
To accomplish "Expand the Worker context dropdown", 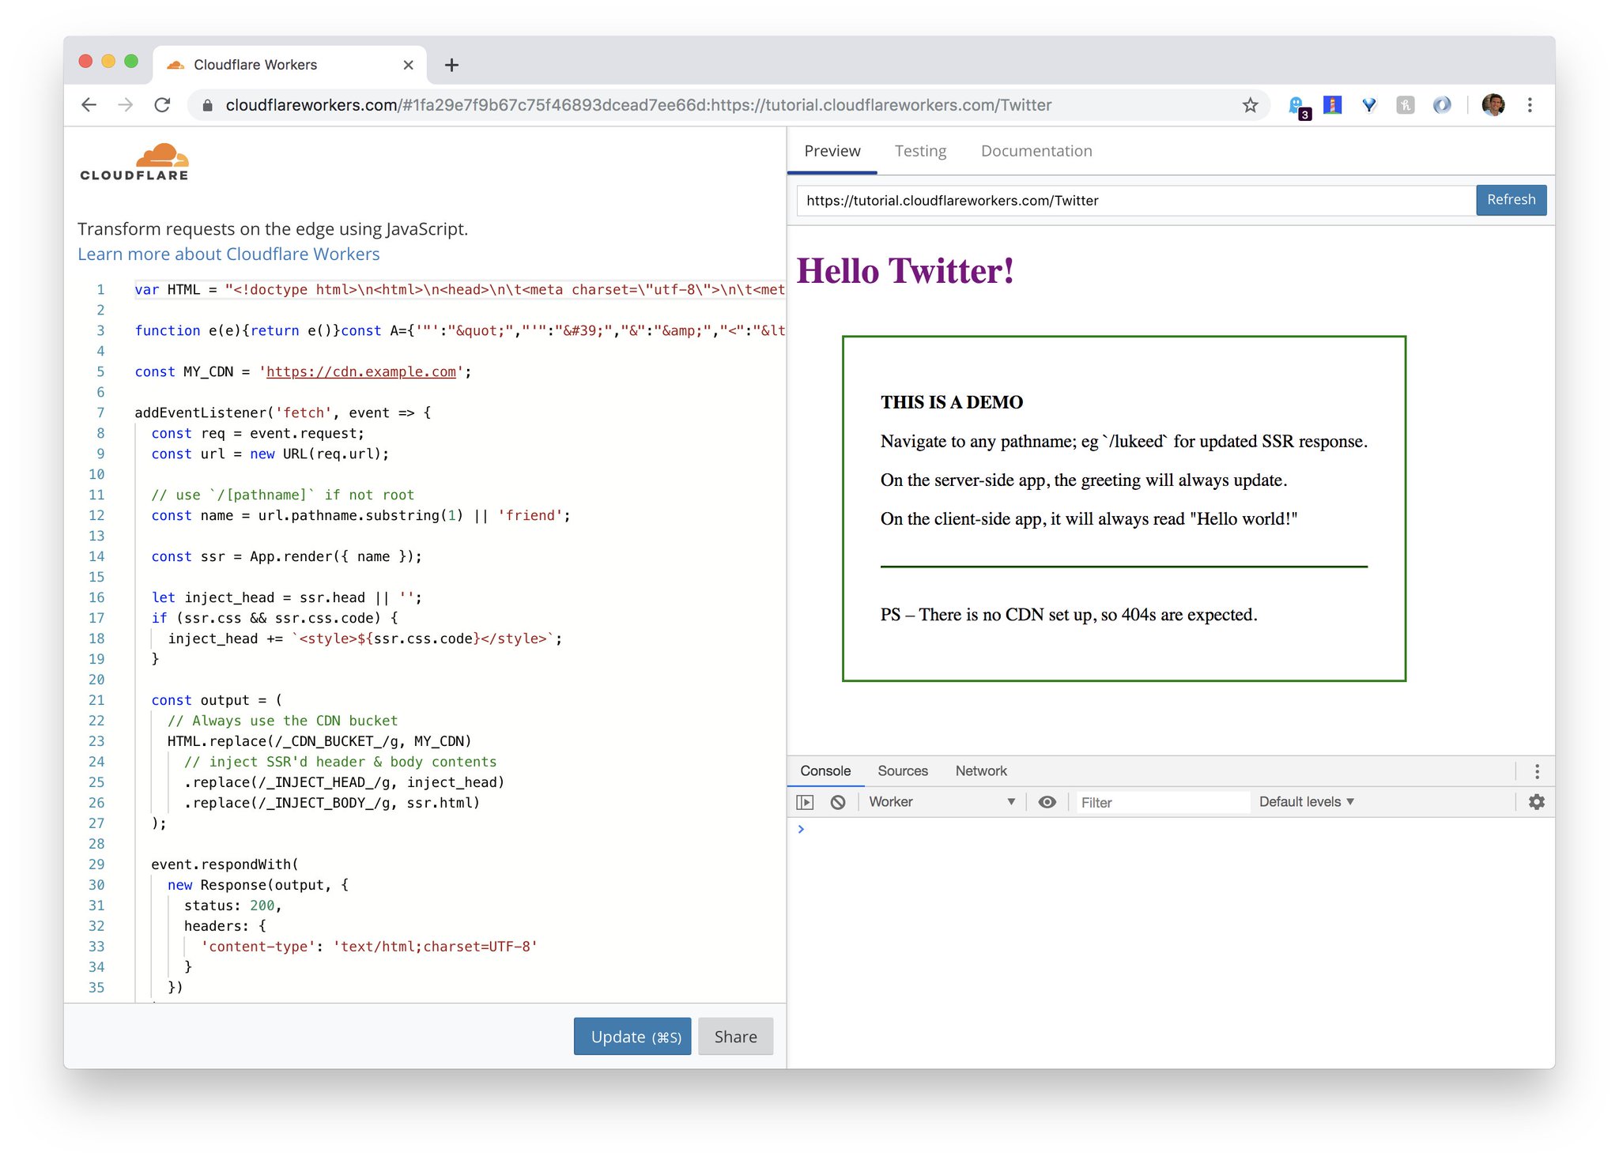I will [x=941, y=802].
